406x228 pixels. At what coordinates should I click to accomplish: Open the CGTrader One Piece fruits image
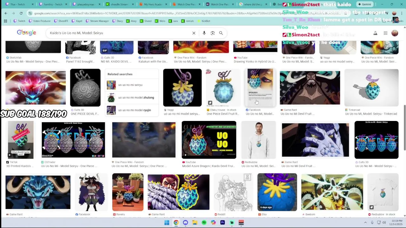pos(73,140)
